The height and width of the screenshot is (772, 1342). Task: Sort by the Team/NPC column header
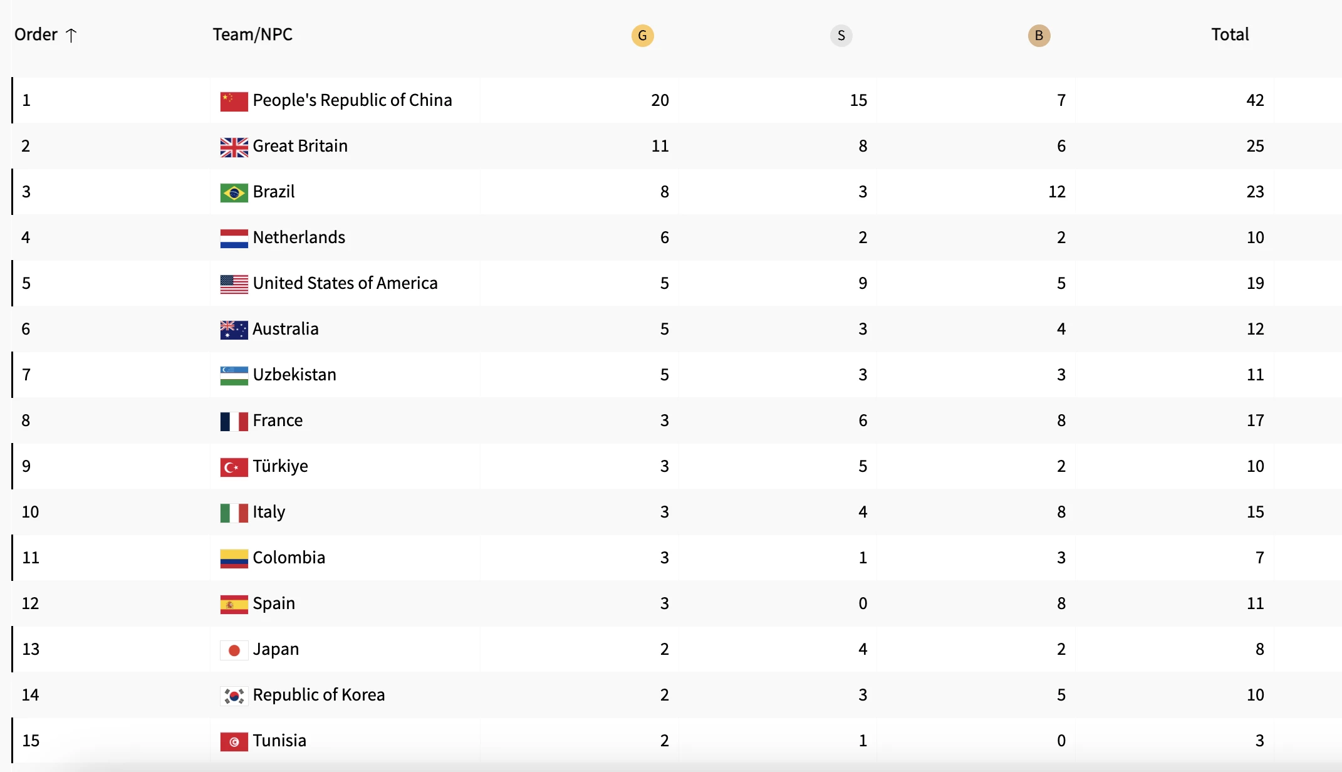click(x=252, y=34)
